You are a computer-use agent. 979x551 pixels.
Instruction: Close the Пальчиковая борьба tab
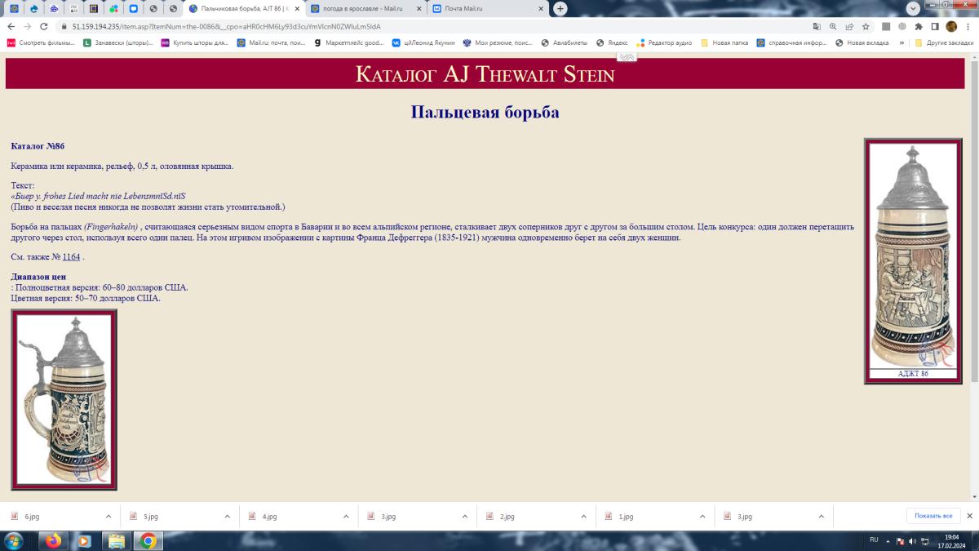(x=297, y=9)
